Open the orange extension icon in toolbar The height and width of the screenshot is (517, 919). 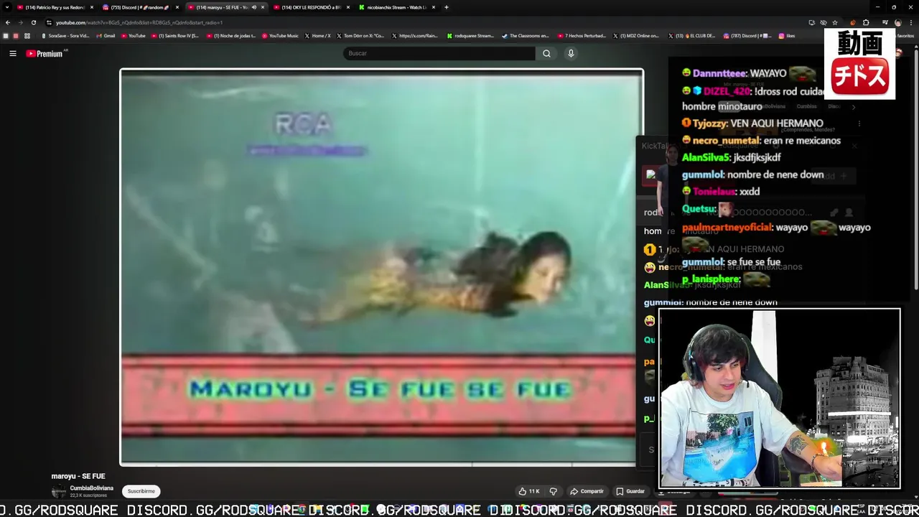[x=853, y=22]
